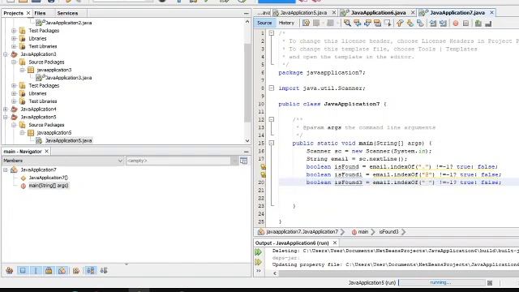
Task: Toggle Show Fields filter in Navigator
Action: pos(23,270)
